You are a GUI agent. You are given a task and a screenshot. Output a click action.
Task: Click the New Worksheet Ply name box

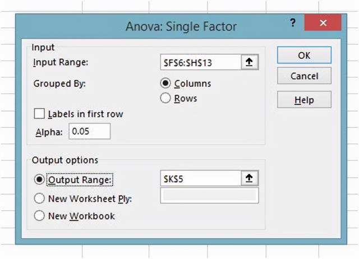click(x=209, y=196)
